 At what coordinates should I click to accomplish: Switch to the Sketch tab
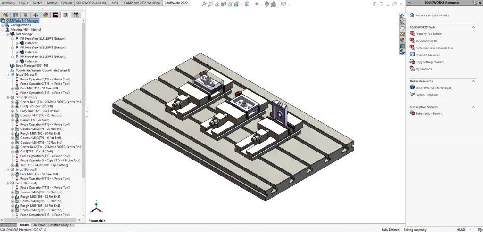pos(38,3)
